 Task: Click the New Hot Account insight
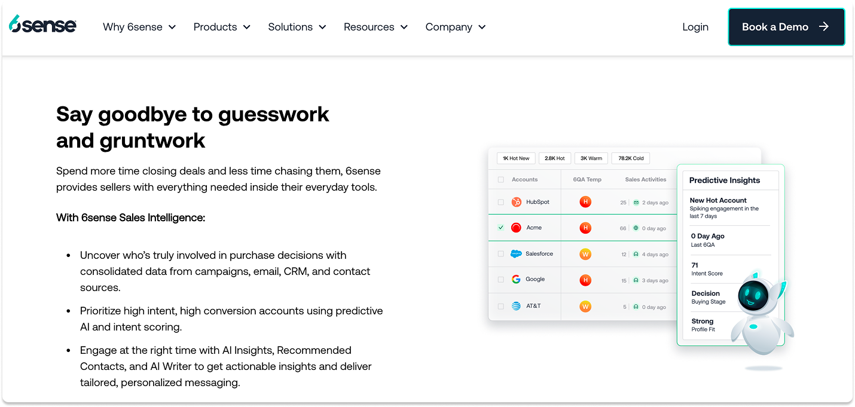coord(725,208)
